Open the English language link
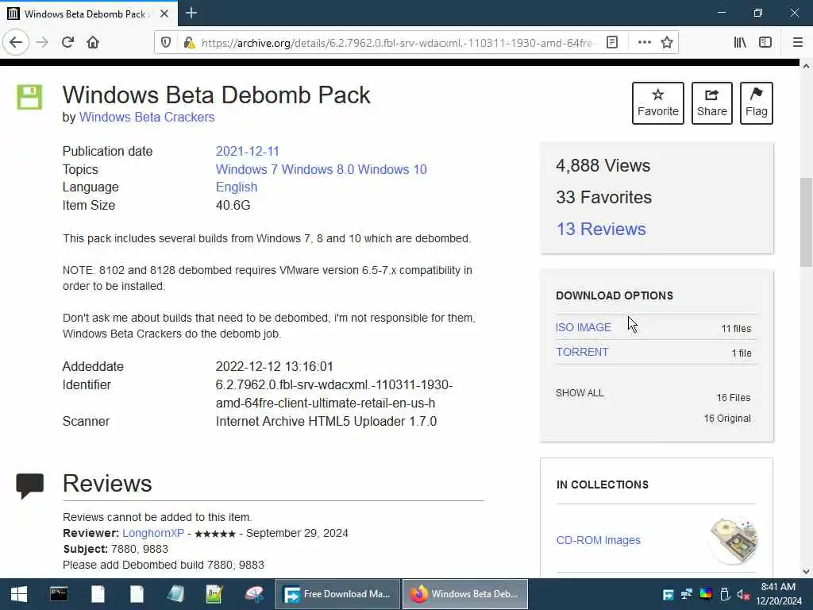Image resolution: width=813 pixels, height=610 pixels. (x=237, y=187)
